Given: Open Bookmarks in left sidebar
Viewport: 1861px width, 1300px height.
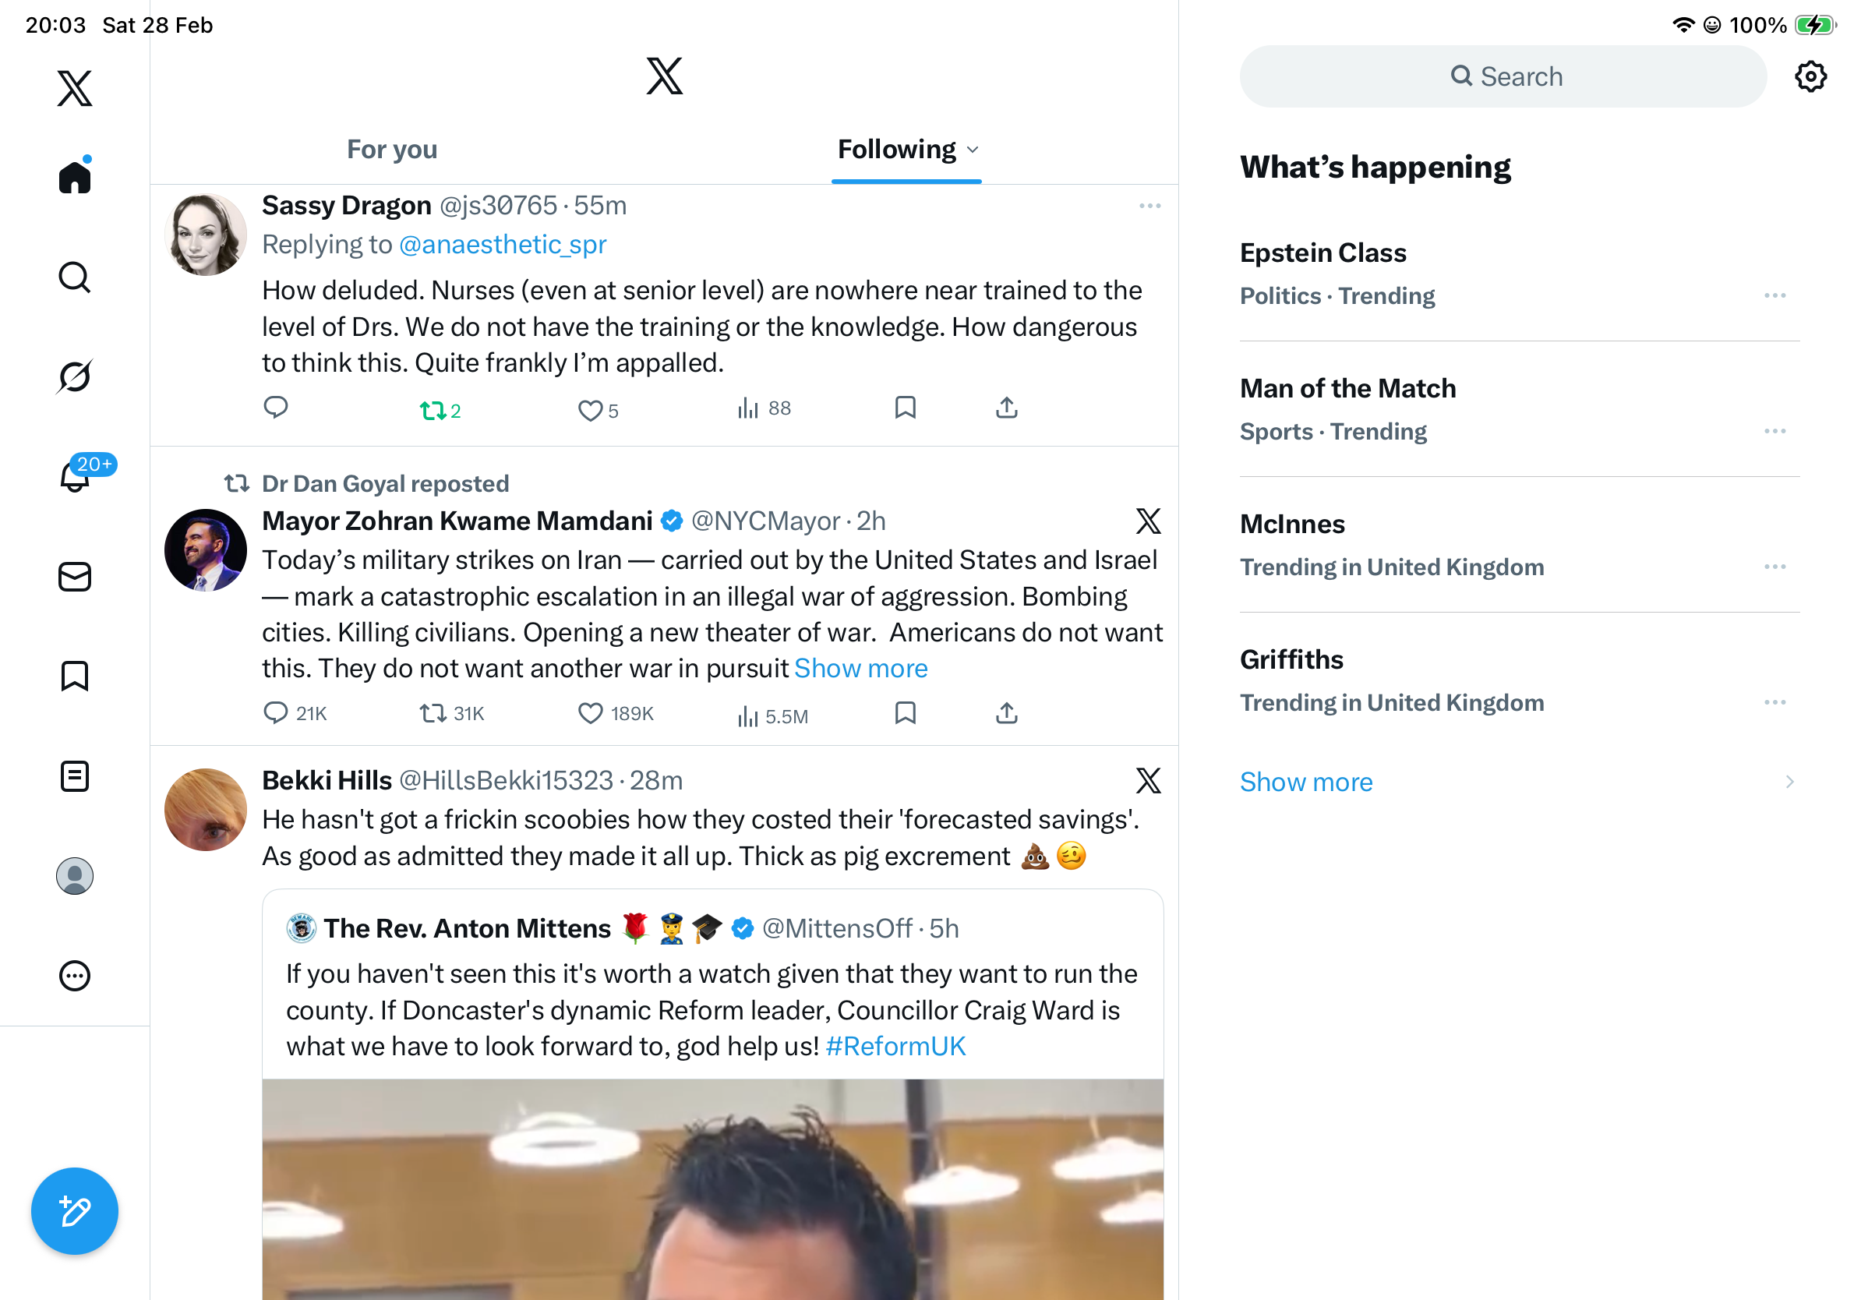Looking at the screenshot, I should coord(75,676).
